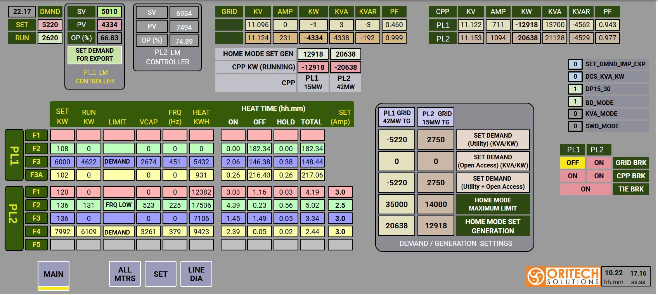This screenshot has width=658, height=295.
Task: Click the hh.mm clock value 10.22
Action: point(614,273)
